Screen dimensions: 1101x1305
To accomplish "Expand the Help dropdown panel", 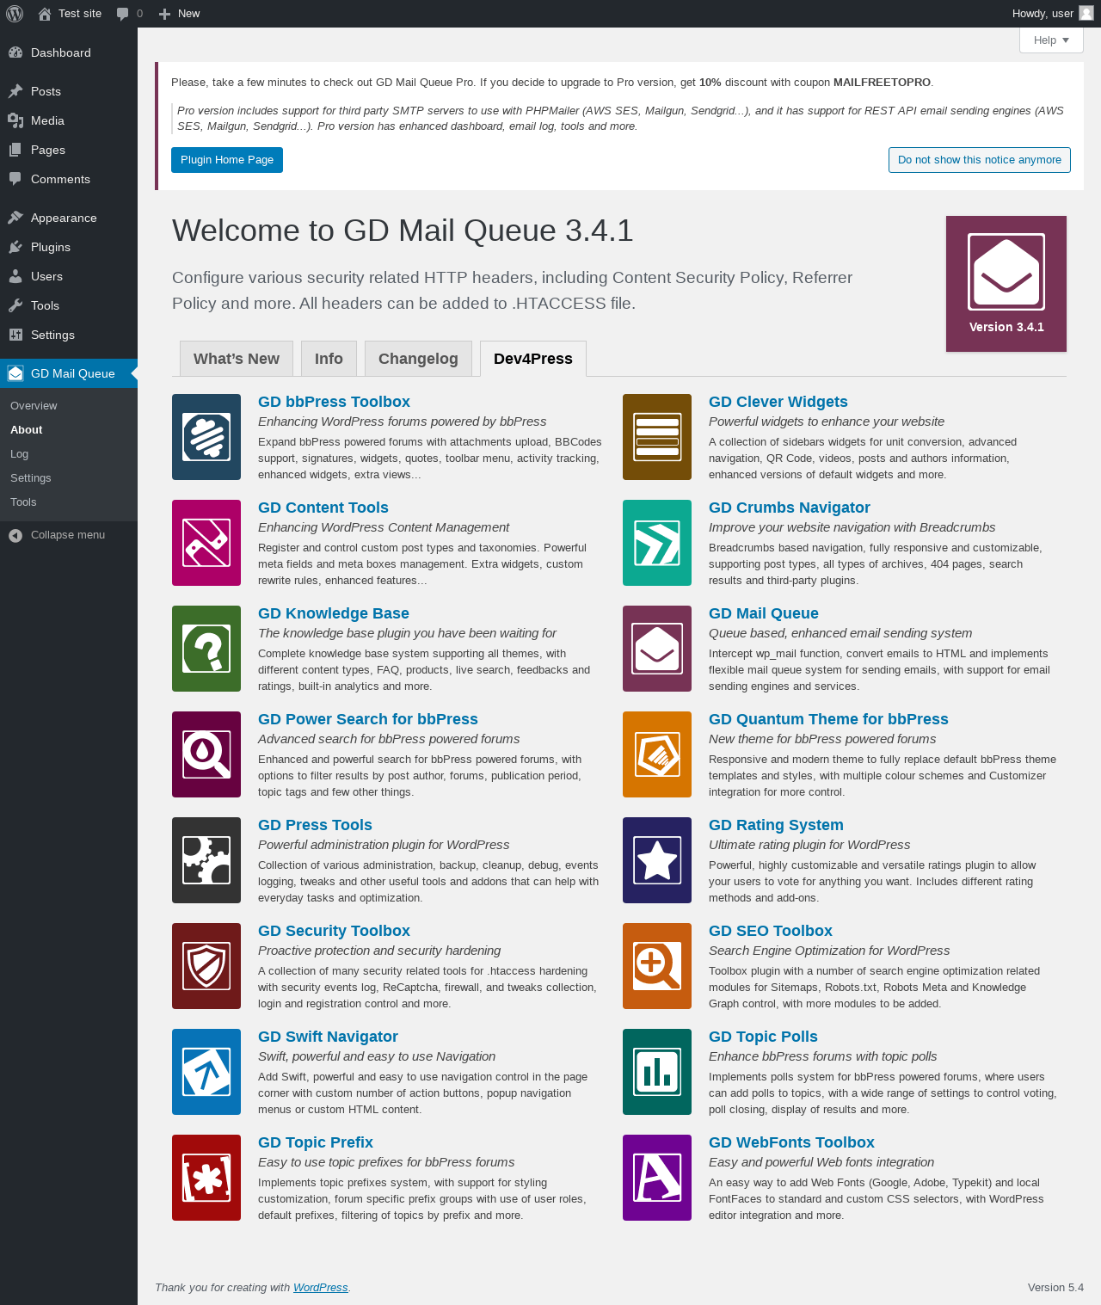I will 1051,40.
